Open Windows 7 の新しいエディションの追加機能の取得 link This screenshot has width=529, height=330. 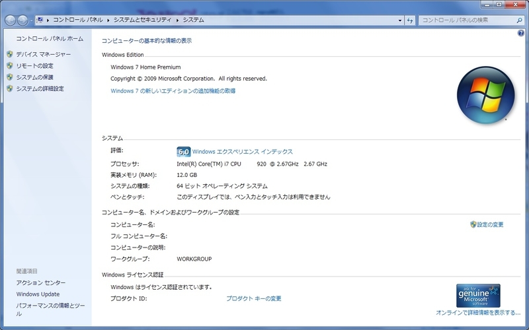point(173,91)
